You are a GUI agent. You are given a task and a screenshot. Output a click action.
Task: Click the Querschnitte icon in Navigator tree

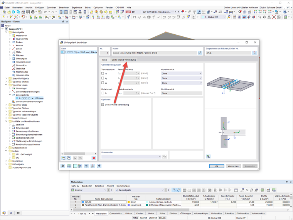13,39
